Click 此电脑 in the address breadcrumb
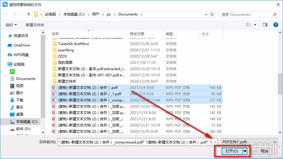 tap(51, 14)
